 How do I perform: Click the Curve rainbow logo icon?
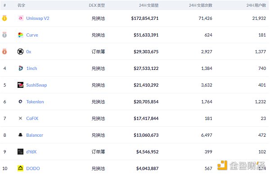tap(21, 35)
